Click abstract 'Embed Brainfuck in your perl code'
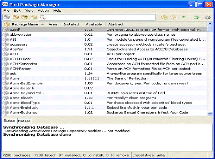Viewport: 215px width, 159px height. coord(137,108)
